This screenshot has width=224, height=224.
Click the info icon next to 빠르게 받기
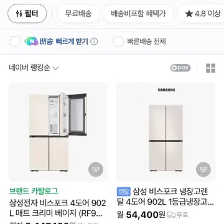click(94, 42)
